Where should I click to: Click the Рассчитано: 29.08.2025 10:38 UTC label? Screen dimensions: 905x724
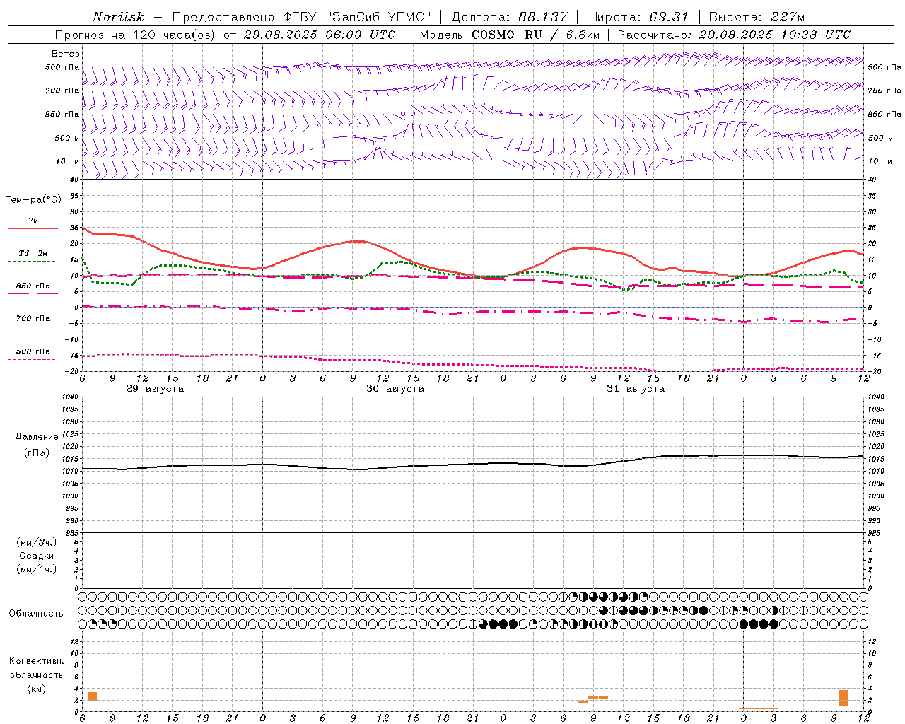click(734, 35)
